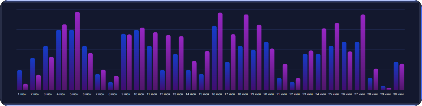
Task: Click the '14 июн.' axis label
Action: point(191,94)
